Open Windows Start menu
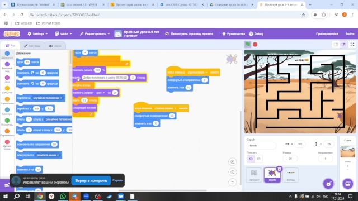 coord(5,197)
